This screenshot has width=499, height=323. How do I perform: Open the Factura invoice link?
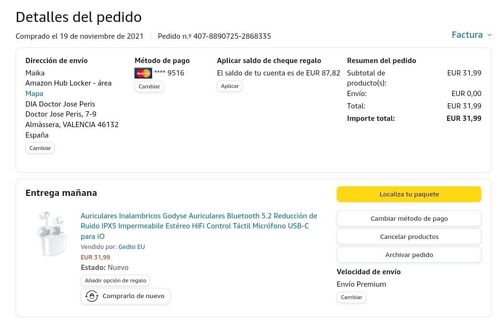(467, 35)
